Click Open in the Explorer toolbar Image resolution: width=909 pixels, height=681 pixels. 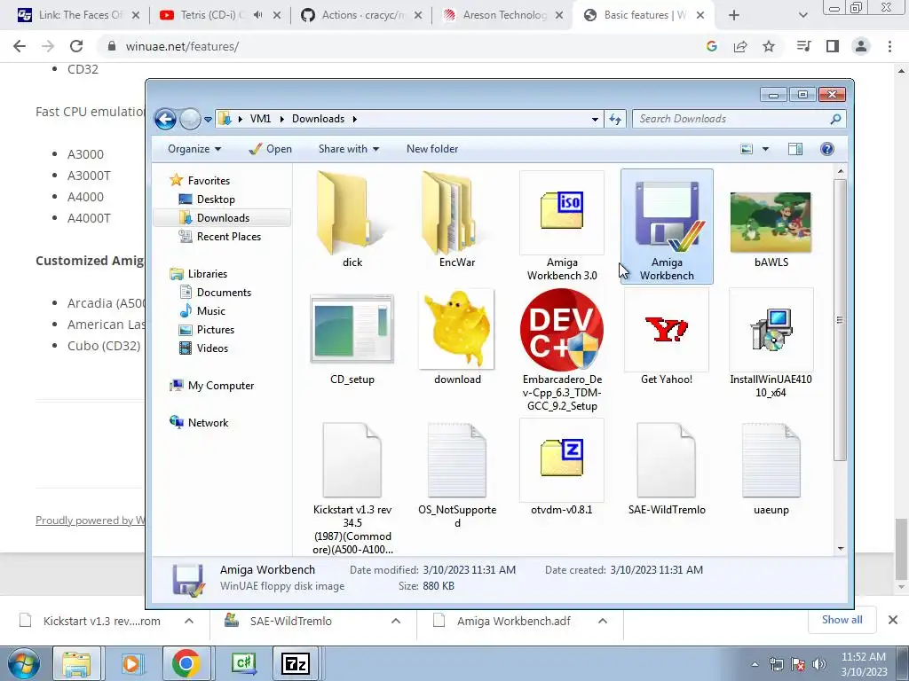270,149
